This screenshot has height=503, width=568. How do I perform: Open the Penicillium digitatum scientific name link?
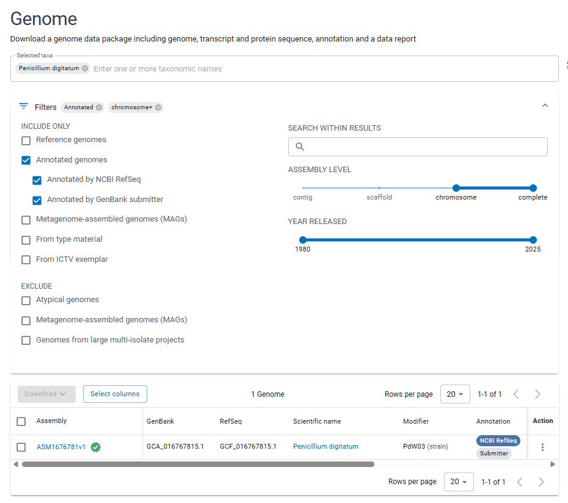(x=326, y=447)
